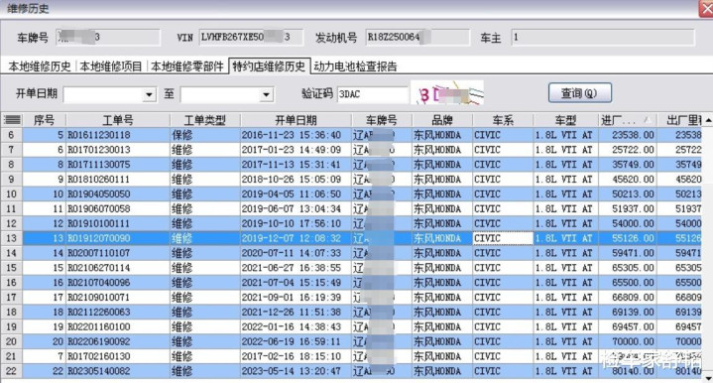Open the 动力电池检查报告 tab

[x=356, y=66]
